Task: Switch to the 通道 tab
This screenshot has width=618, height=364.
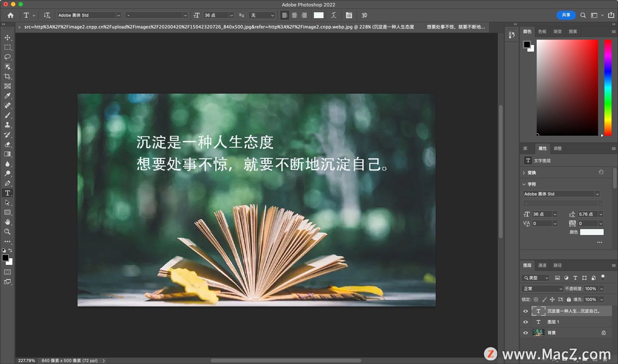Action: point(542,265)
